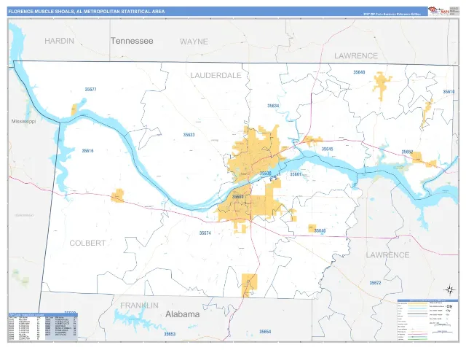
Task: Click ZIP code label 35633
Action: [189, 135]
